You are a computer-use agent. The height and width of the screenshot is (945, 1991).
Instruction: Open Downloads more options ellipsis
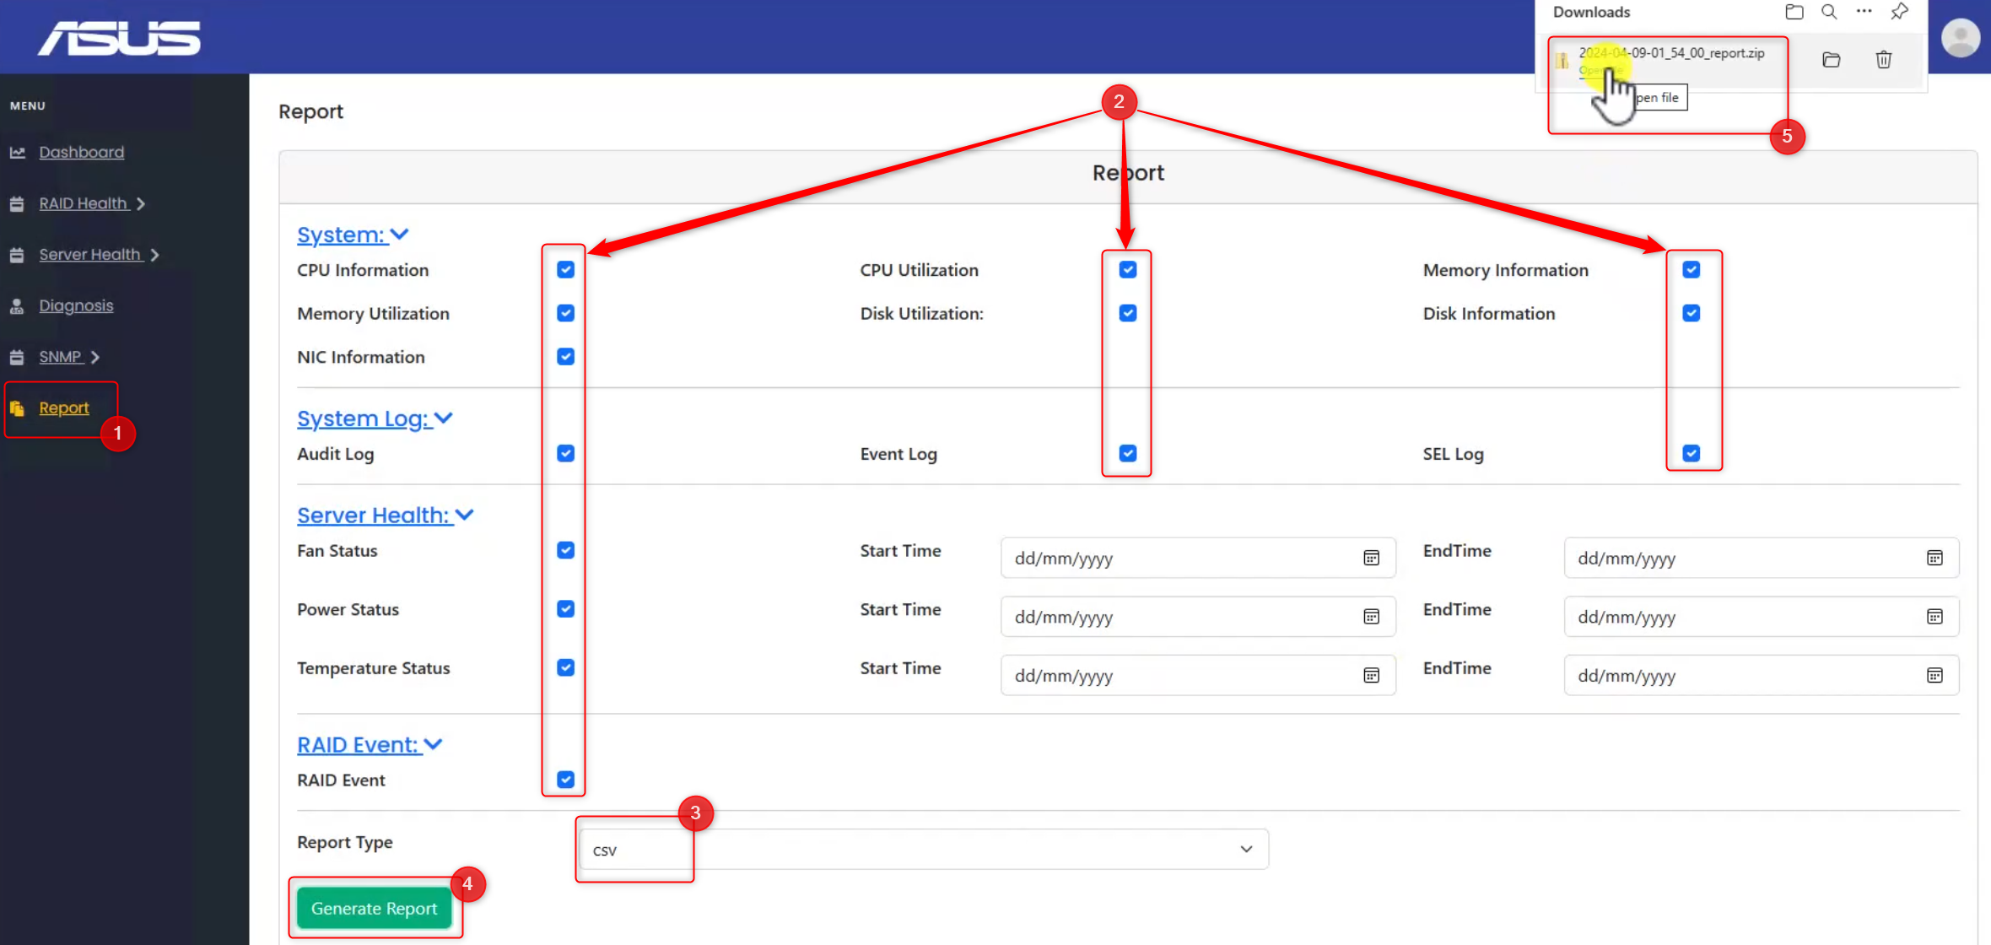tap(1864, 12)
